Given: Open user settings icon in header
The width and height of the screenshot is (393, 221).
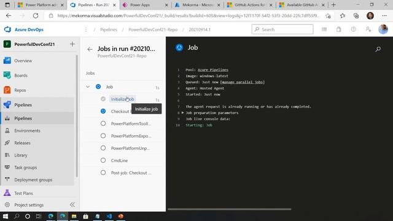Looking at the screenshot, I should 368,29.
